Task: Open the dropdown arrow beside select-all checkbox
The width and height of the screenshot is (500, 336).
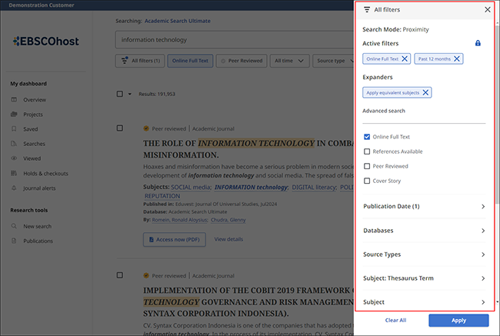Action: click(130, 94)
